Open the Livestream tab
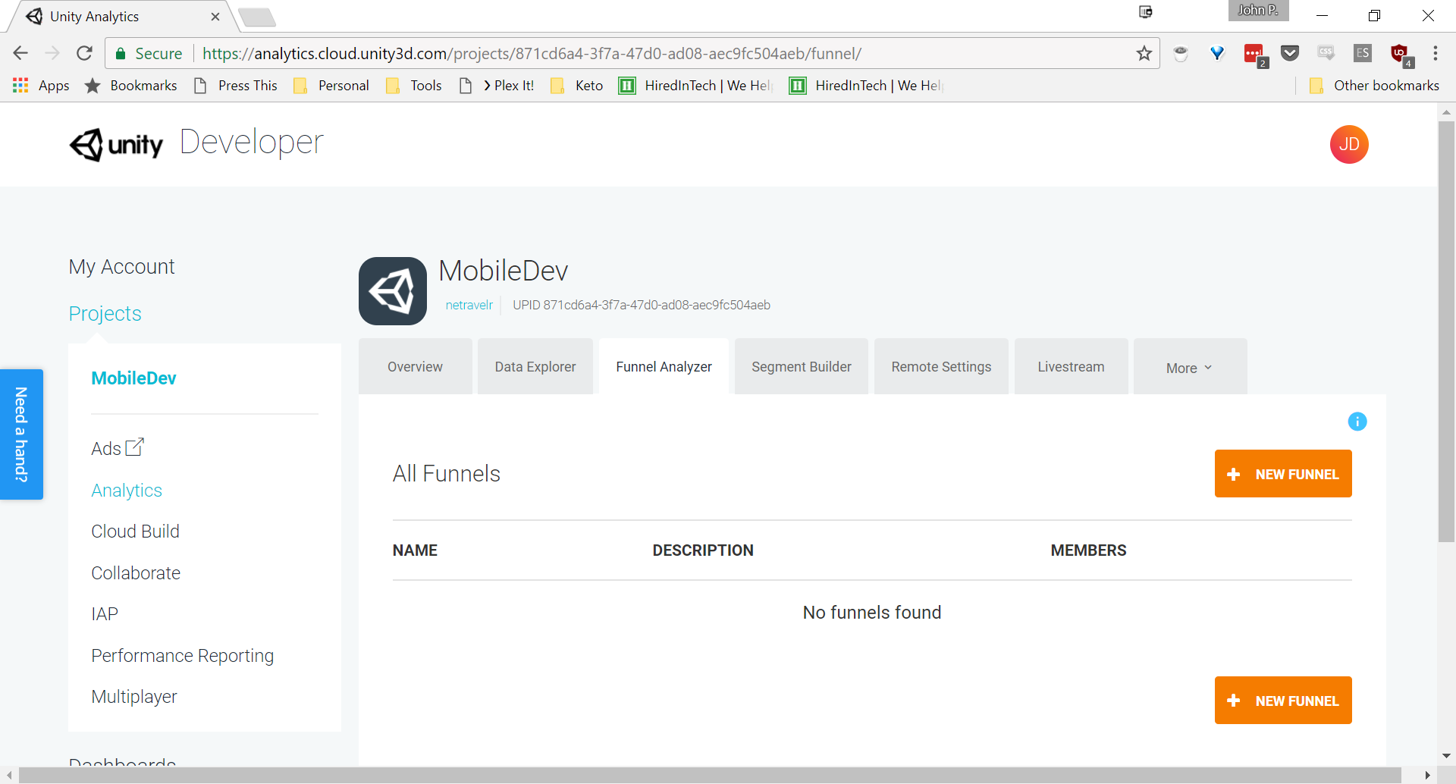This screenshot has height=784, width=1456. [x=1071, y=367]
